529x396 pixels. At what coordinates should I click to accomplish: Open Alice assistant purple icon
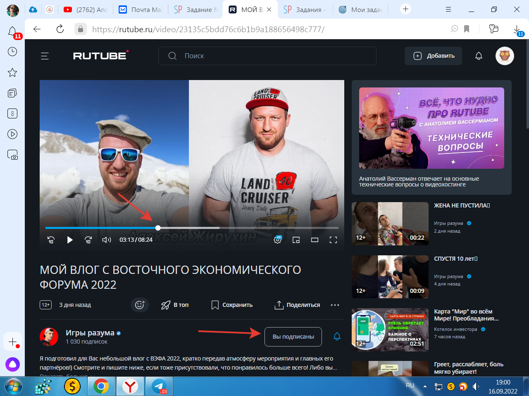(12, 364)
